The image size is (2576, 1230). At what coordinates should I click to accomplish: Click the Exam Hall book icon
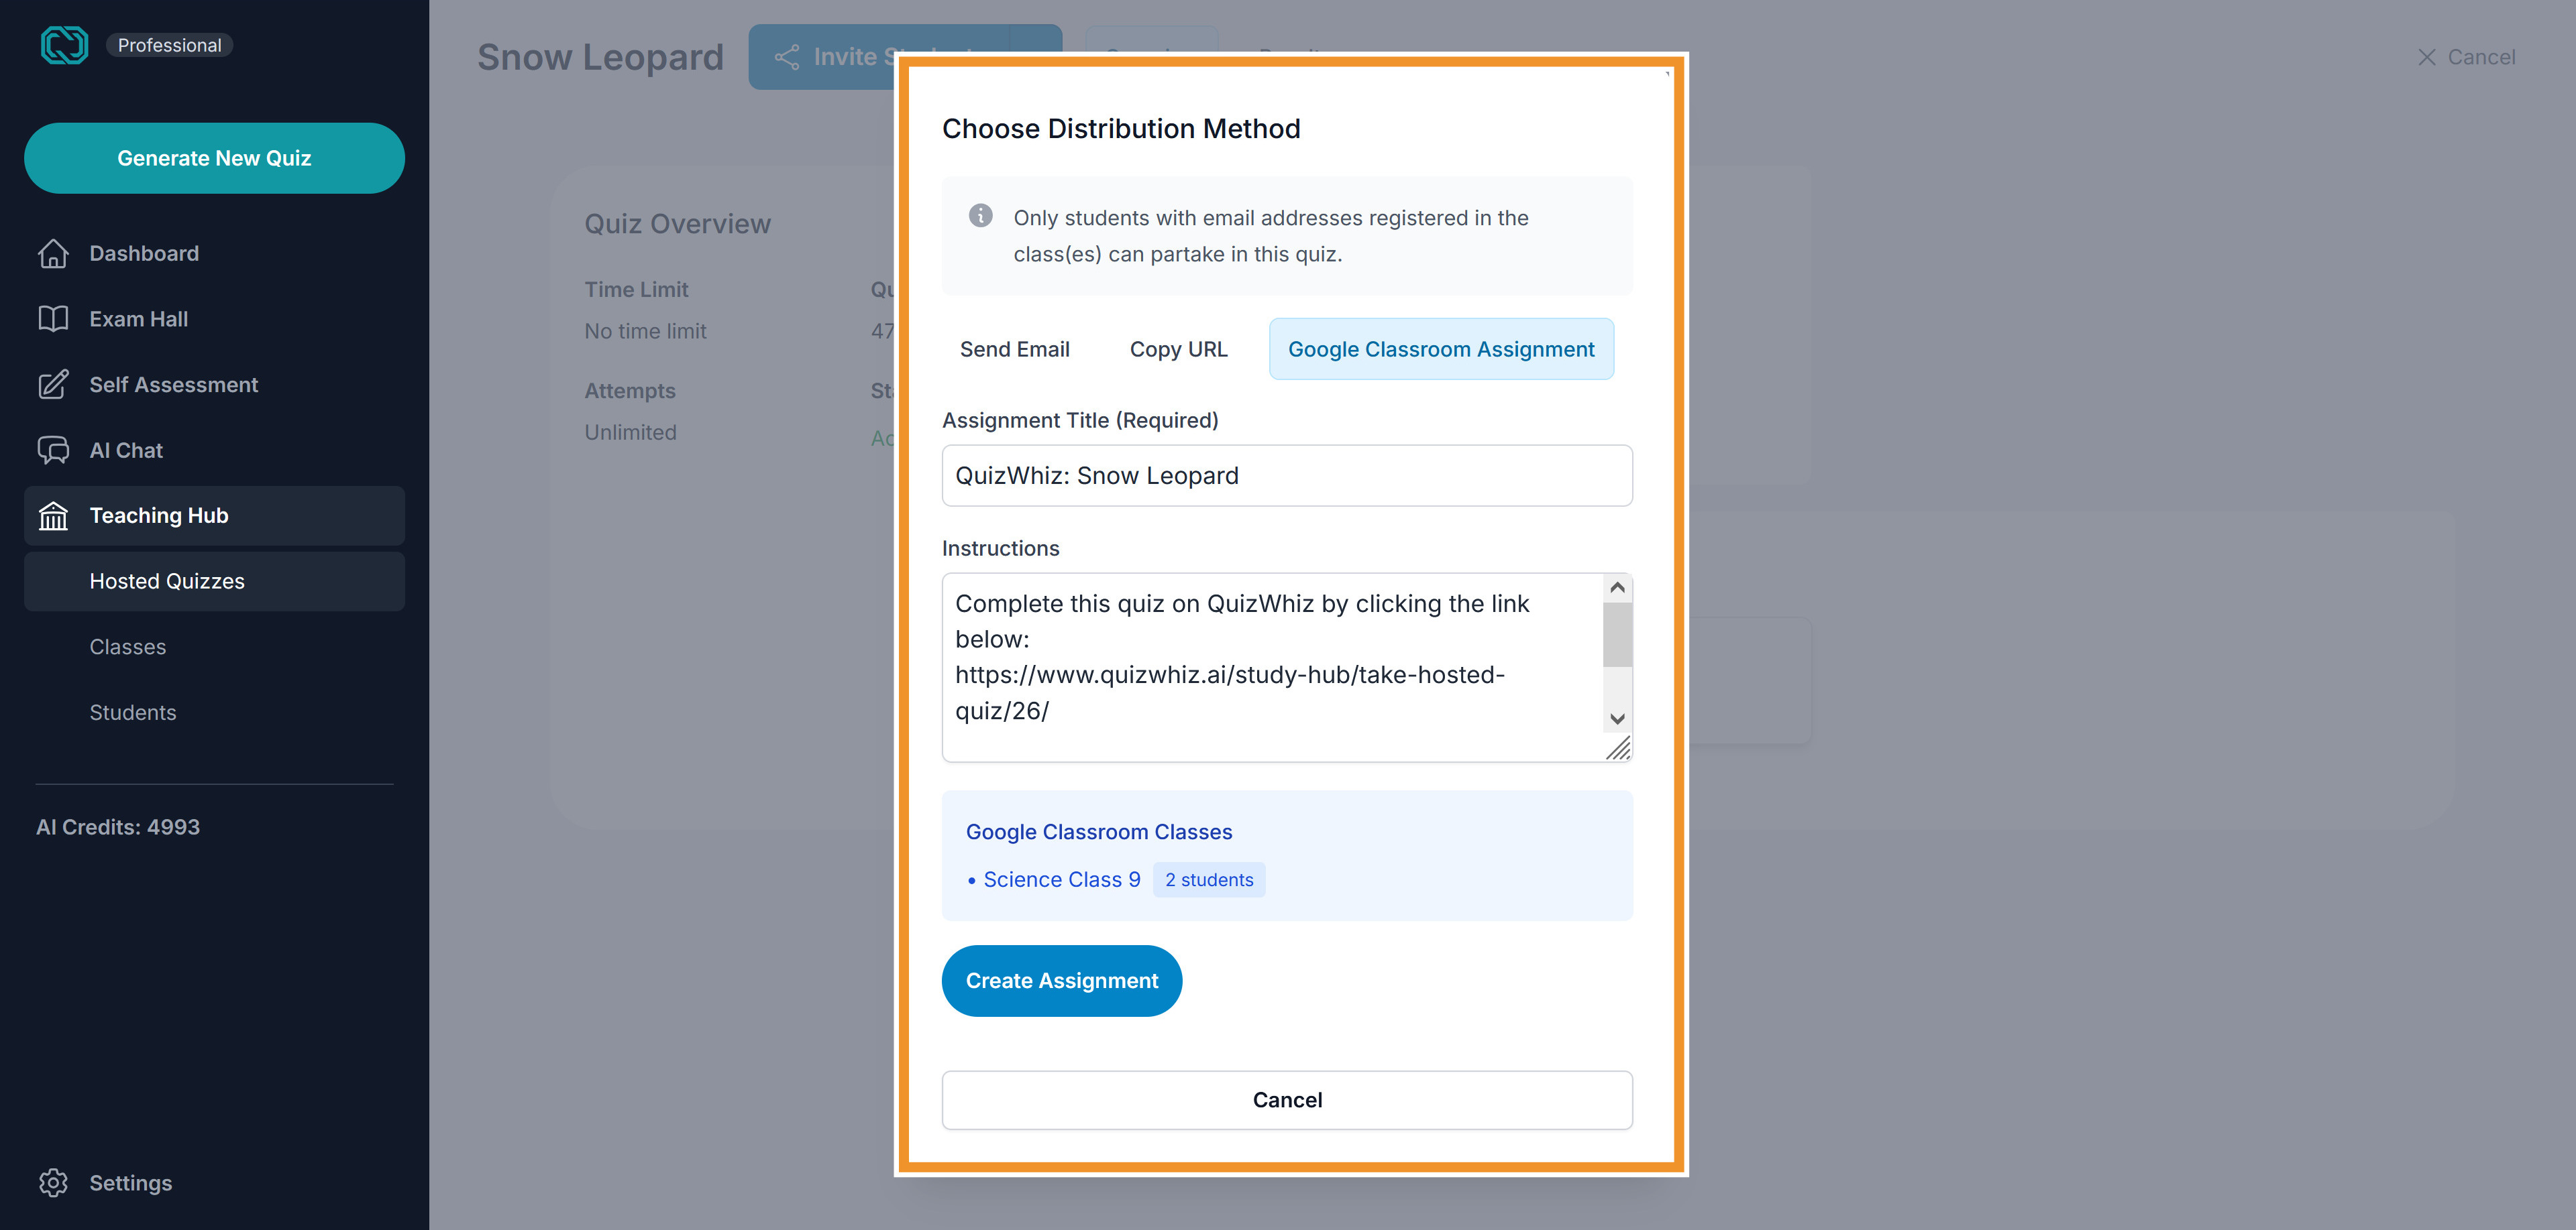point(53,319)
